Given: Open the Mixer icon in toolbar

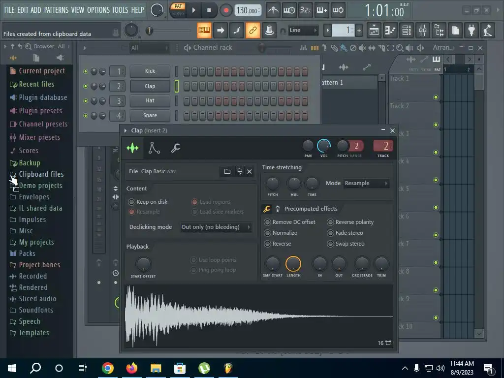Looking at the screenshot, I should (x=423, y=31).
